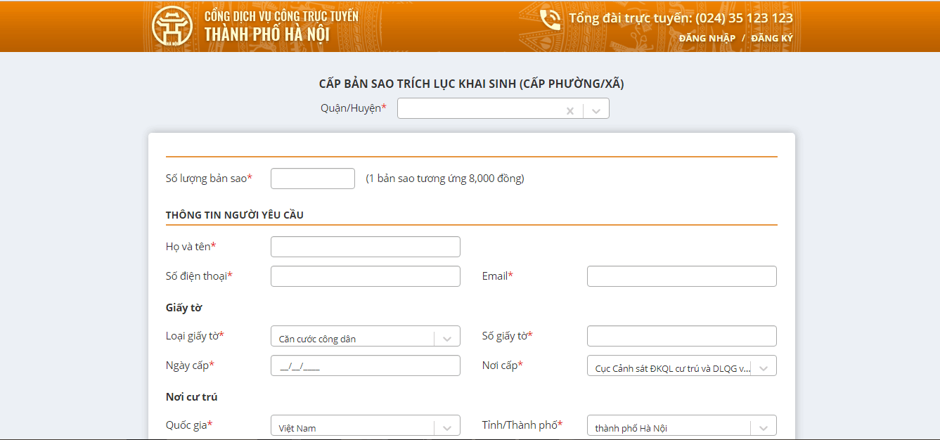This screenshot has width=940, height=440.
Task: Click the Ngày cấp date field
Action: click(365, 365)
